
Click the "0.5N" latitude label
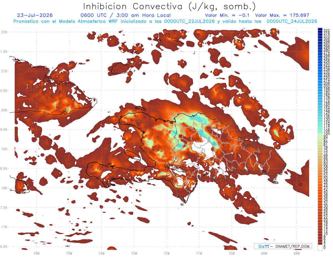(x=4, y=91)
